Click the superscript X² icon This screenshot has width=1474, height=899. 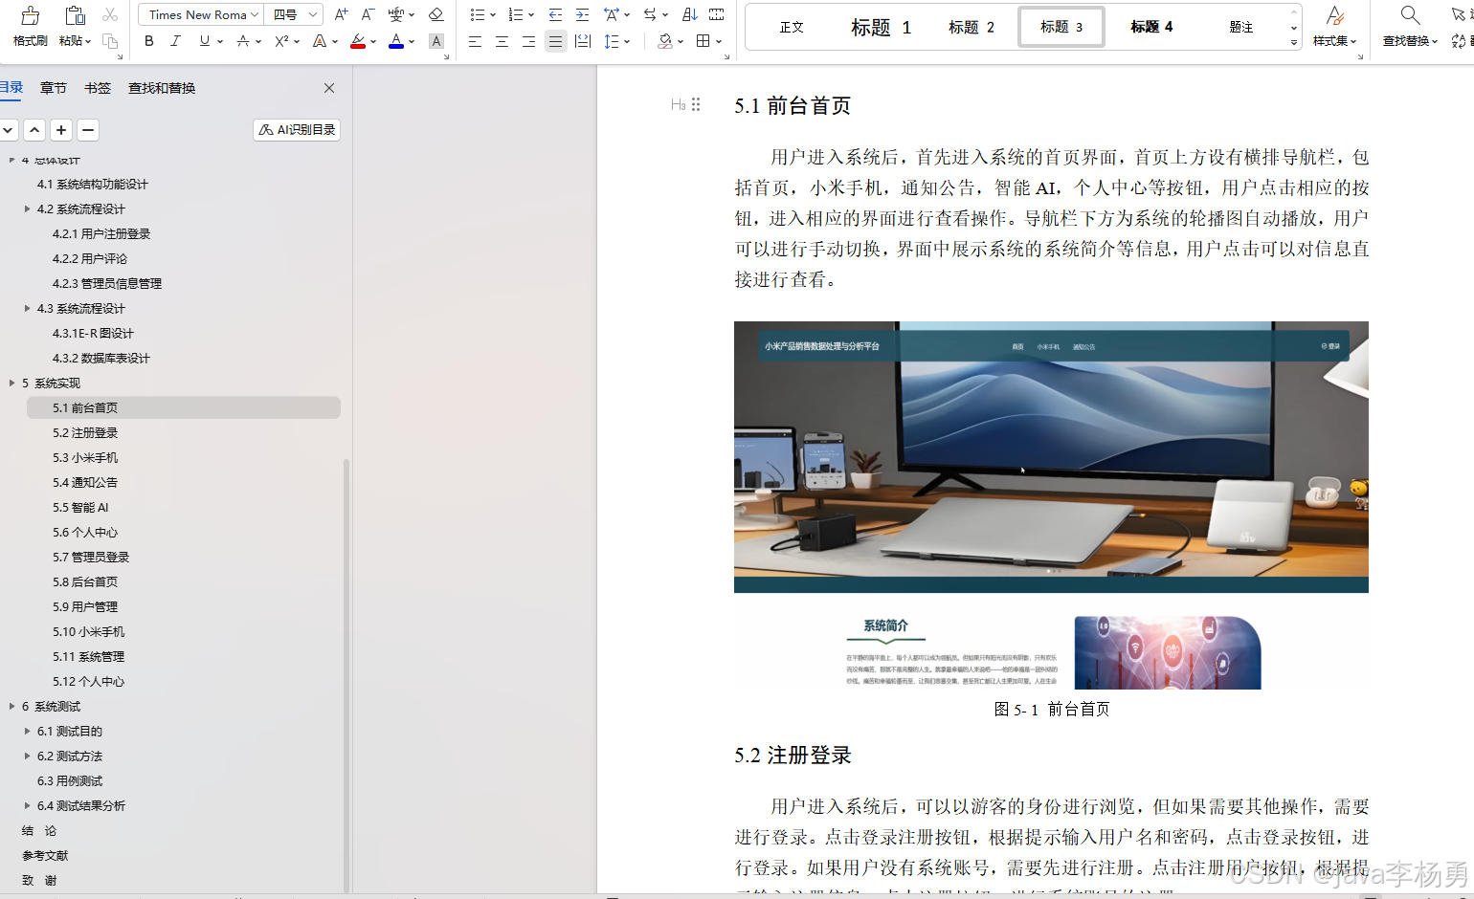281,41
